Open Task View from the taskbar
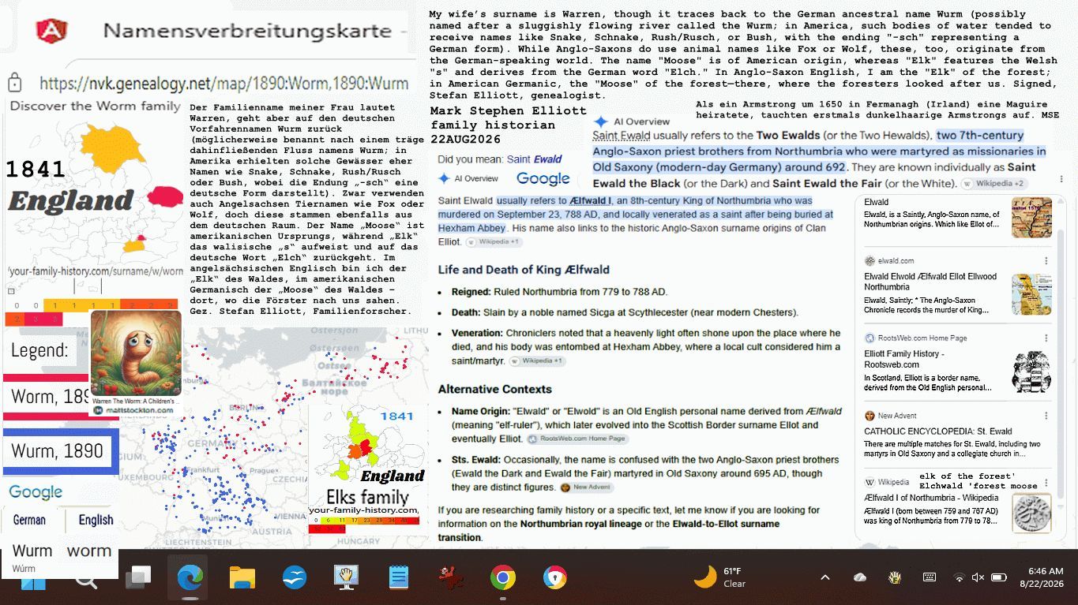Viewport: 1078px width, 605px height. pyautogui.click(x=138, y=578)
